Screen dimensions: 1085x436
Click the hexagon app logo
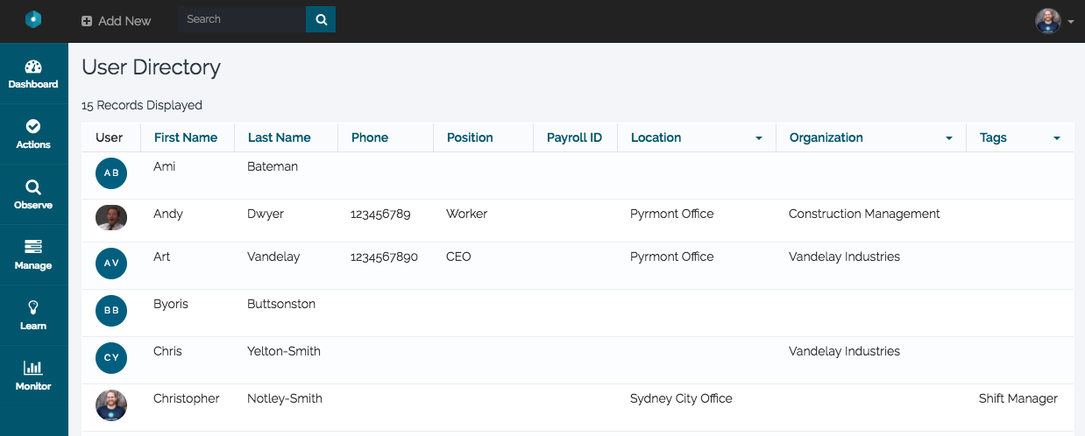pos(33,19)
